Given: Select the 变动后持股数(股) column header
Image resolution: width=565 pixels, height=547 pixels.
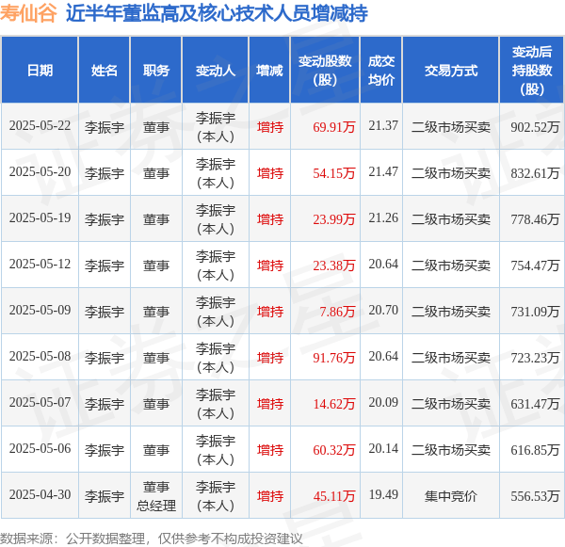Looking at the screenshot, I should 532,71.
